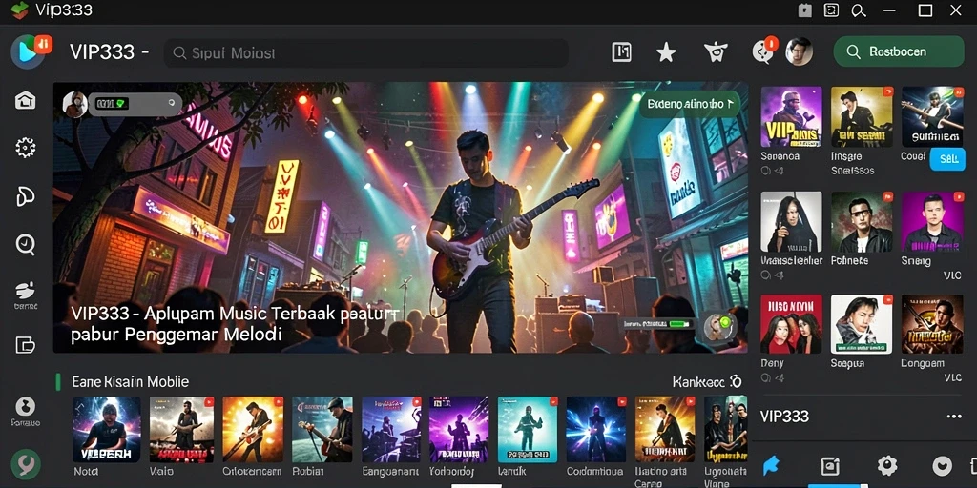
Task: Click the rounded square icon in title bar
Action: (x=831, y=10)
